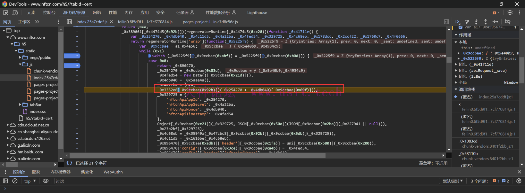The height and width of the screenshot is (193, 525).
Task: Step into next function call
Action: 476,22
